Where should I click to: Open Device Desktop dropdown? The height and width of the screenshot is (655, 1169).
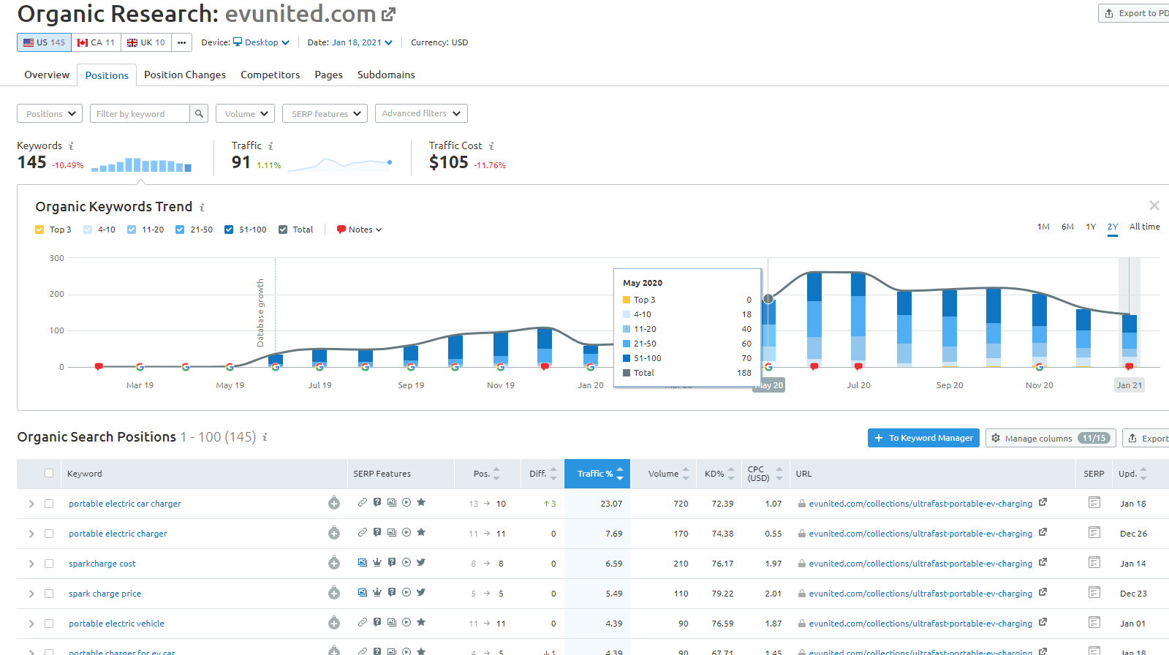pos(261,42)
